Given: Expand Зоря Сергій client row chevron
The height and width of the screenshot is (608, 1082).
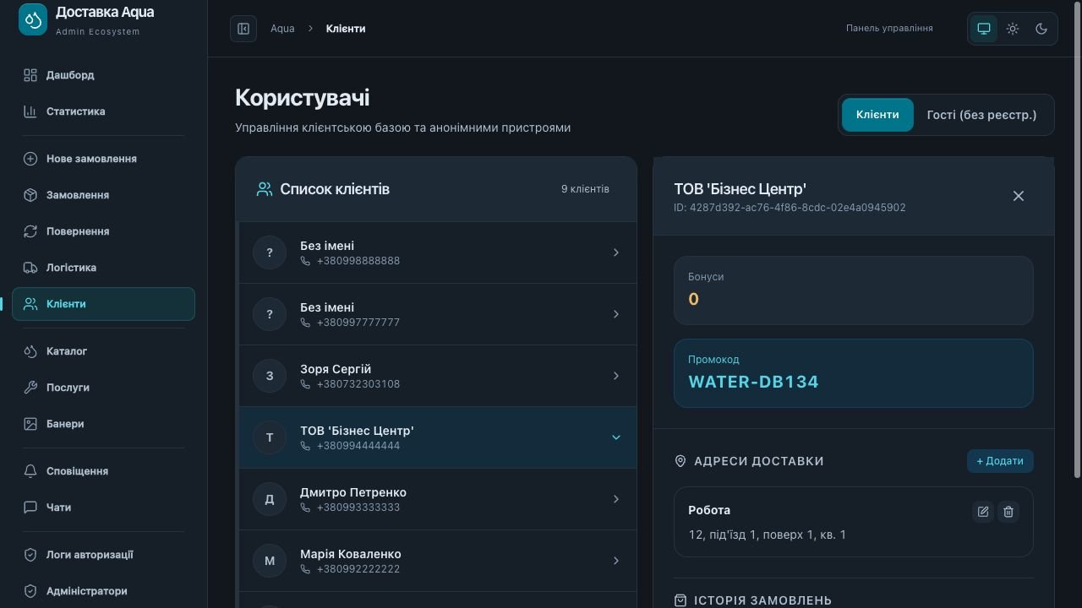Looking at the screenshot, I should [x=616, y=376].
